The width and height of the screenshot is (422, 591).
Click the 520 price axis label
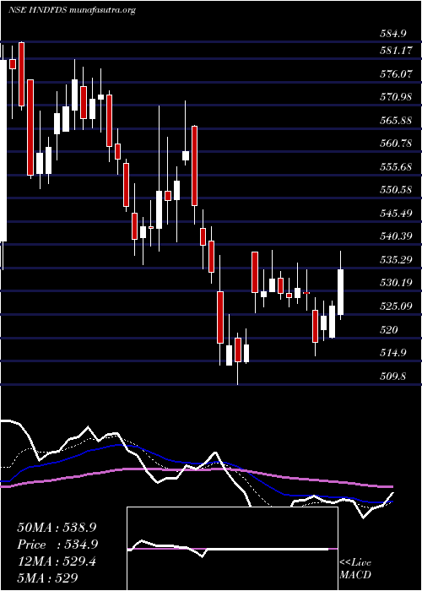(x=389, y=330)
